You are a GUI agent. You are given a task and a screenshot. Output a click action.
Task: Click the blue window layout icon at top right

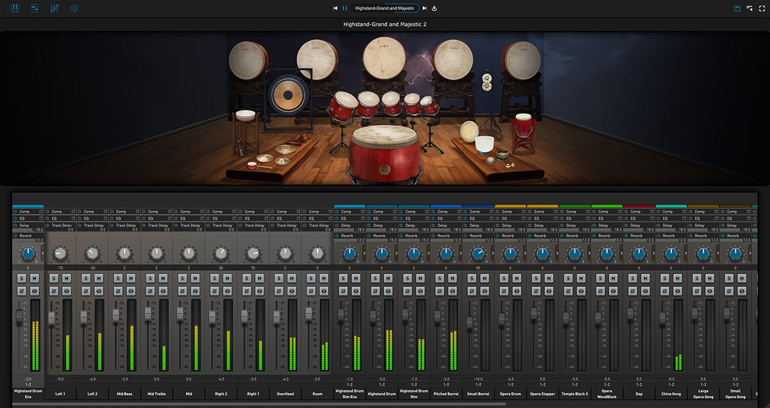[737, 8]
